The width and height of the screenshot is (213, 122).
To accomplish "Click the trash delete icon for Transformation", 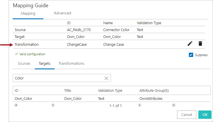I will pyautogui.click(x=200, y=43).
